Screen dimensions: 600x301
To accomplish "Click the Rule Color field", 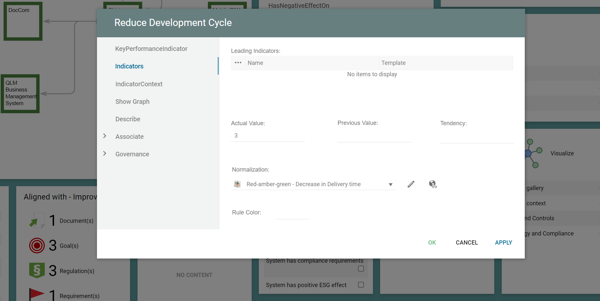I will click(292, 213).
